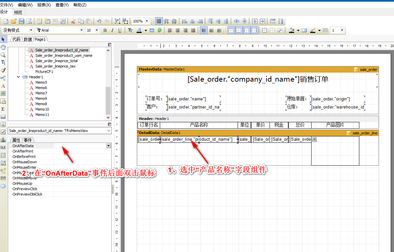Image resolution: width=394 pixels, height=252 pixels.
Task: Toggle the show grid button
Action: tap(159, 21)
